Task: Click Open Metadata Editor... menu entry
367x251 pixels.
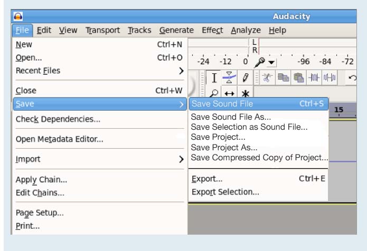Action: pyautogui.click(x=59, y=139)
